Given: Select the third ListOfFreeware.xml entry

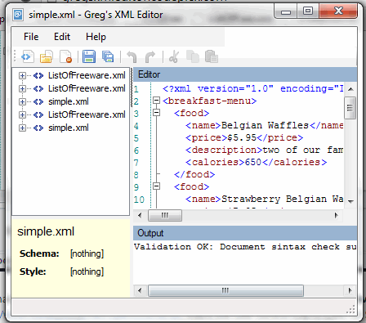Looking at the screenshot, I should pyautogui.click(x=87, y=114).
